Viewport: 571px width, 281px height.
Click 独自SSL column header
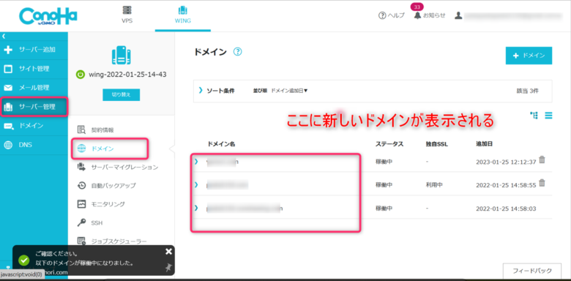coord(436,143)
